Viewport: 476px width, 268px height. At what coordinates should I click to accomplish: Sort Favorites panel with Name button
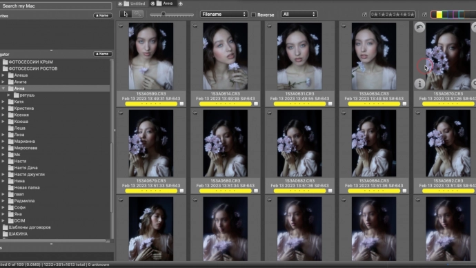(x=103, y=15)
